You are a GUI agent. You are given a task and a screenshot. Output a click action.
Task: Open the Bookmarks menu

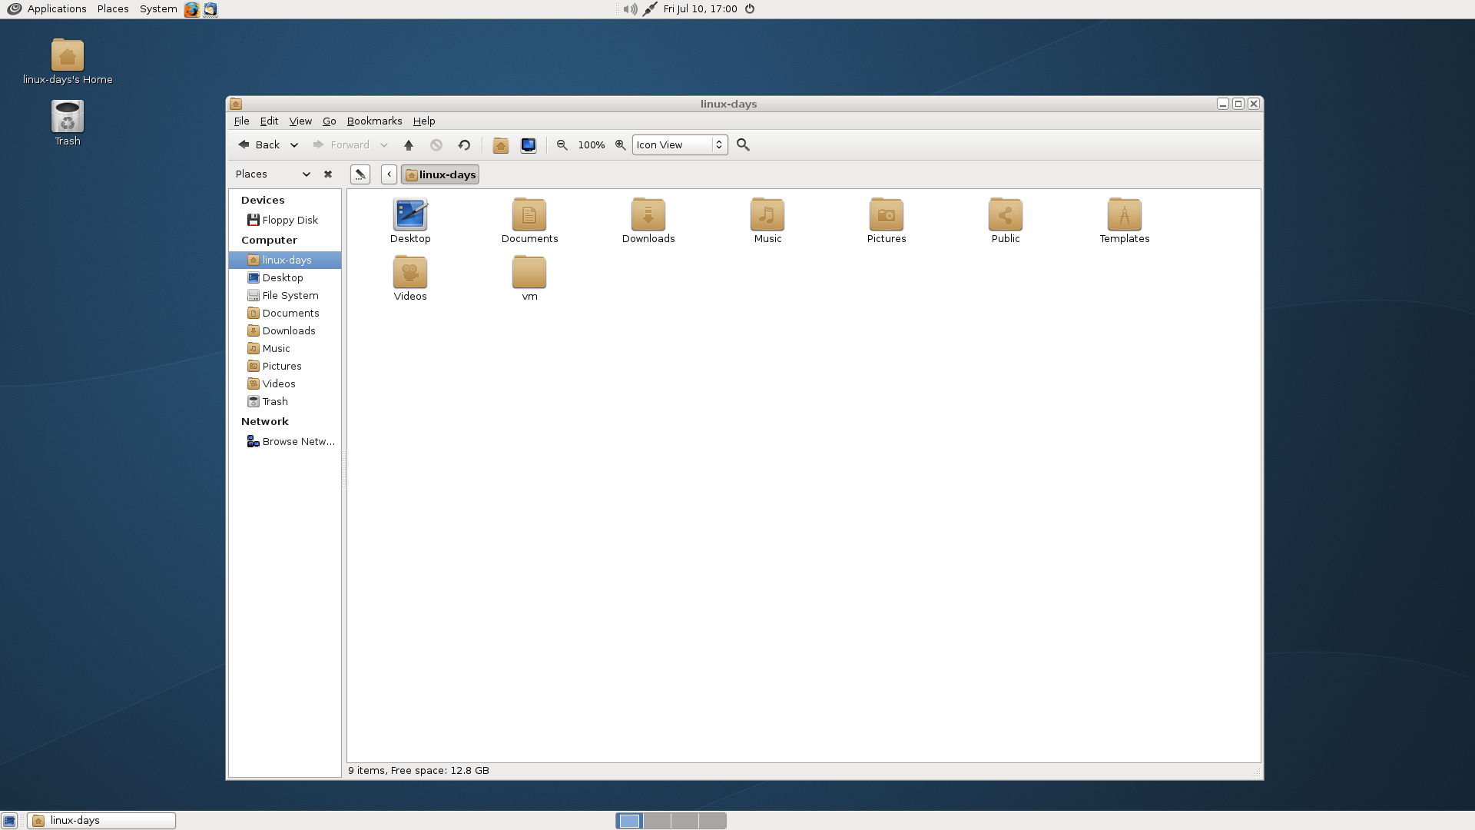point(374,121)
